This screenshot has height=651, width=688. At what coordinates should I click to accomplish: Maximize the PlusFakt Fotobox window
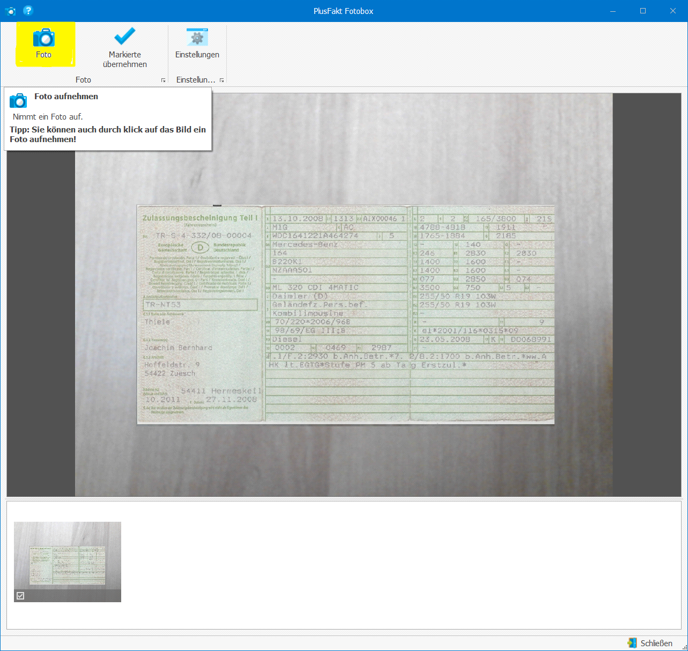coord(643,11)
